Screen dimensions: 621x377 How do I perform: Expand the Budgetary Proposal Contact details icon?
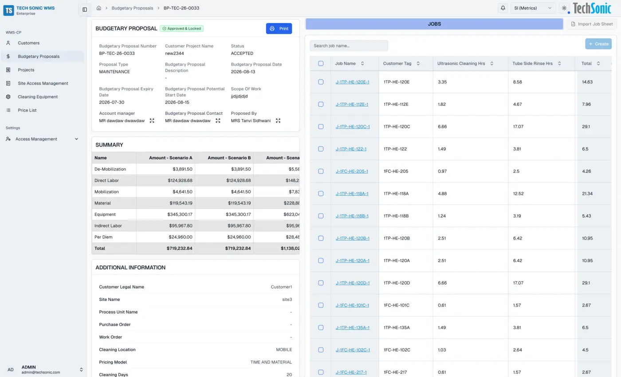click(218, 120)
